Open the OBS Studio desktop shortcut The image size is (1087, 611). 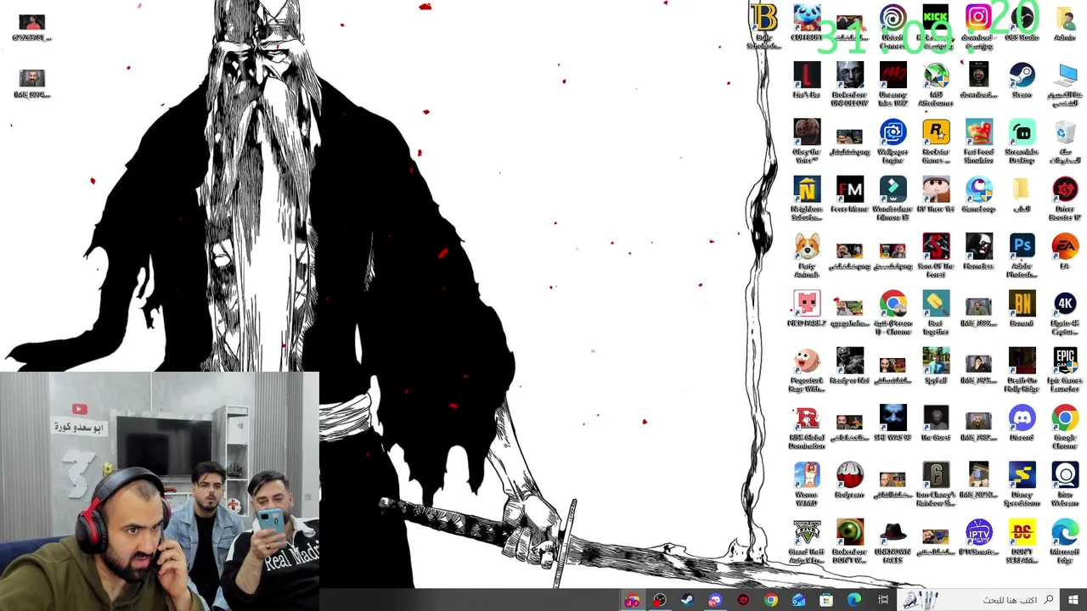coord(1022,24)
